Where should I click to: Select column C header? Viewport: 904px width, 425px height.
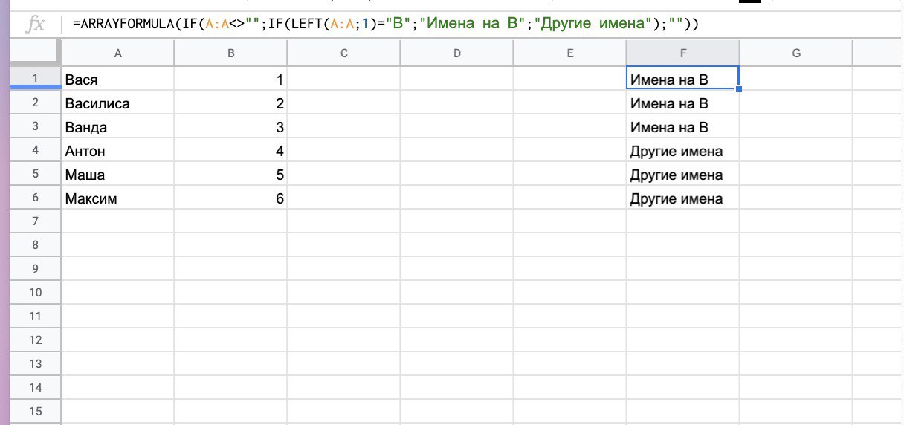coord(343,53)
